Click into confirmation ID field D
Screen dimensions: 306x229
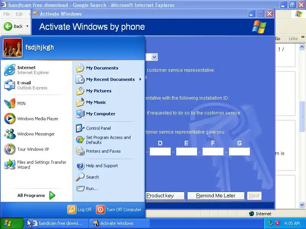[x=160, y=152]
